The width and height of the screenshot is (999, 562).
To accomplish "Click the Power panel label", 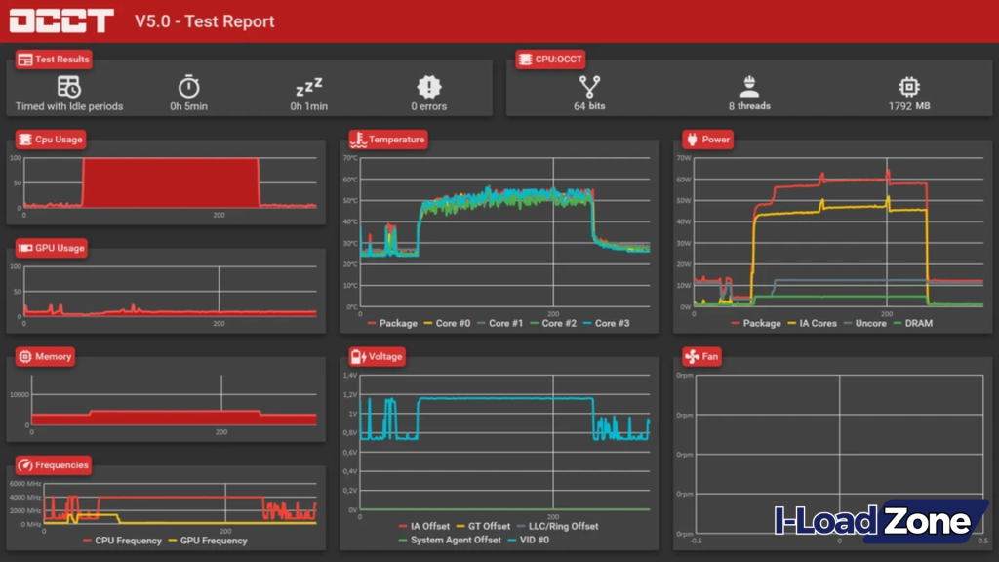I will pos(708,140).
